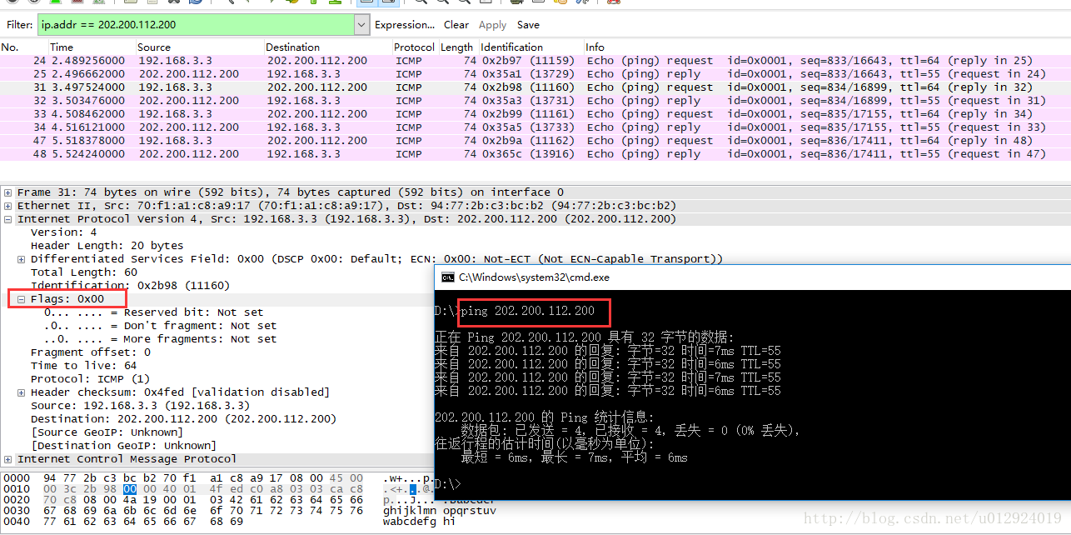
Task: Select '[Destination GeoIP: Unknown]' line
Action: (x=124, y=446)
